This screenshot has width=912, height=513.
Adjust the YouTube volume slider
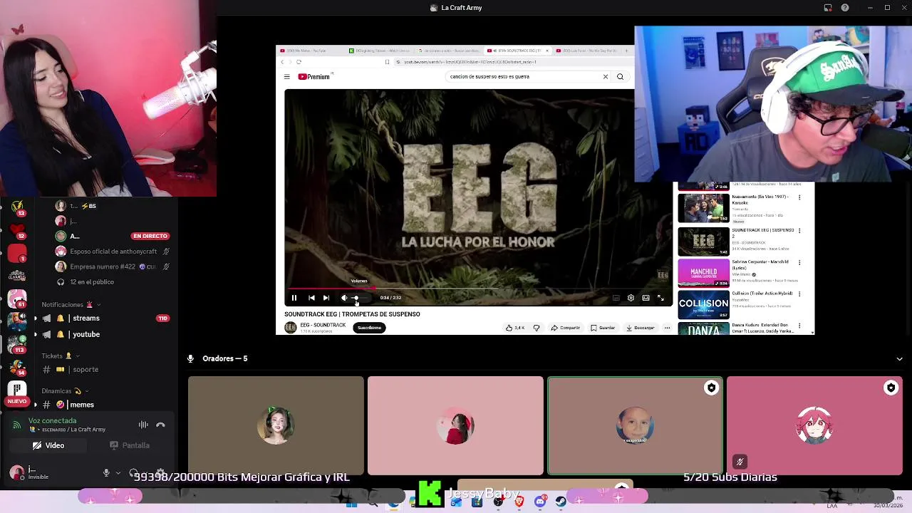[x=359, y=298]
